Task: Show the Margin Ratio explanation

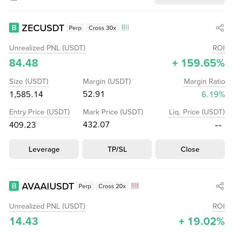Action: 204,82
